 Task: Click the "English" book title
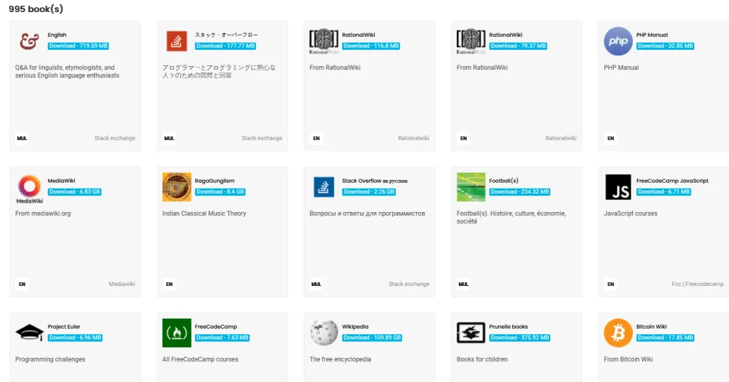(x=57, y=35)
